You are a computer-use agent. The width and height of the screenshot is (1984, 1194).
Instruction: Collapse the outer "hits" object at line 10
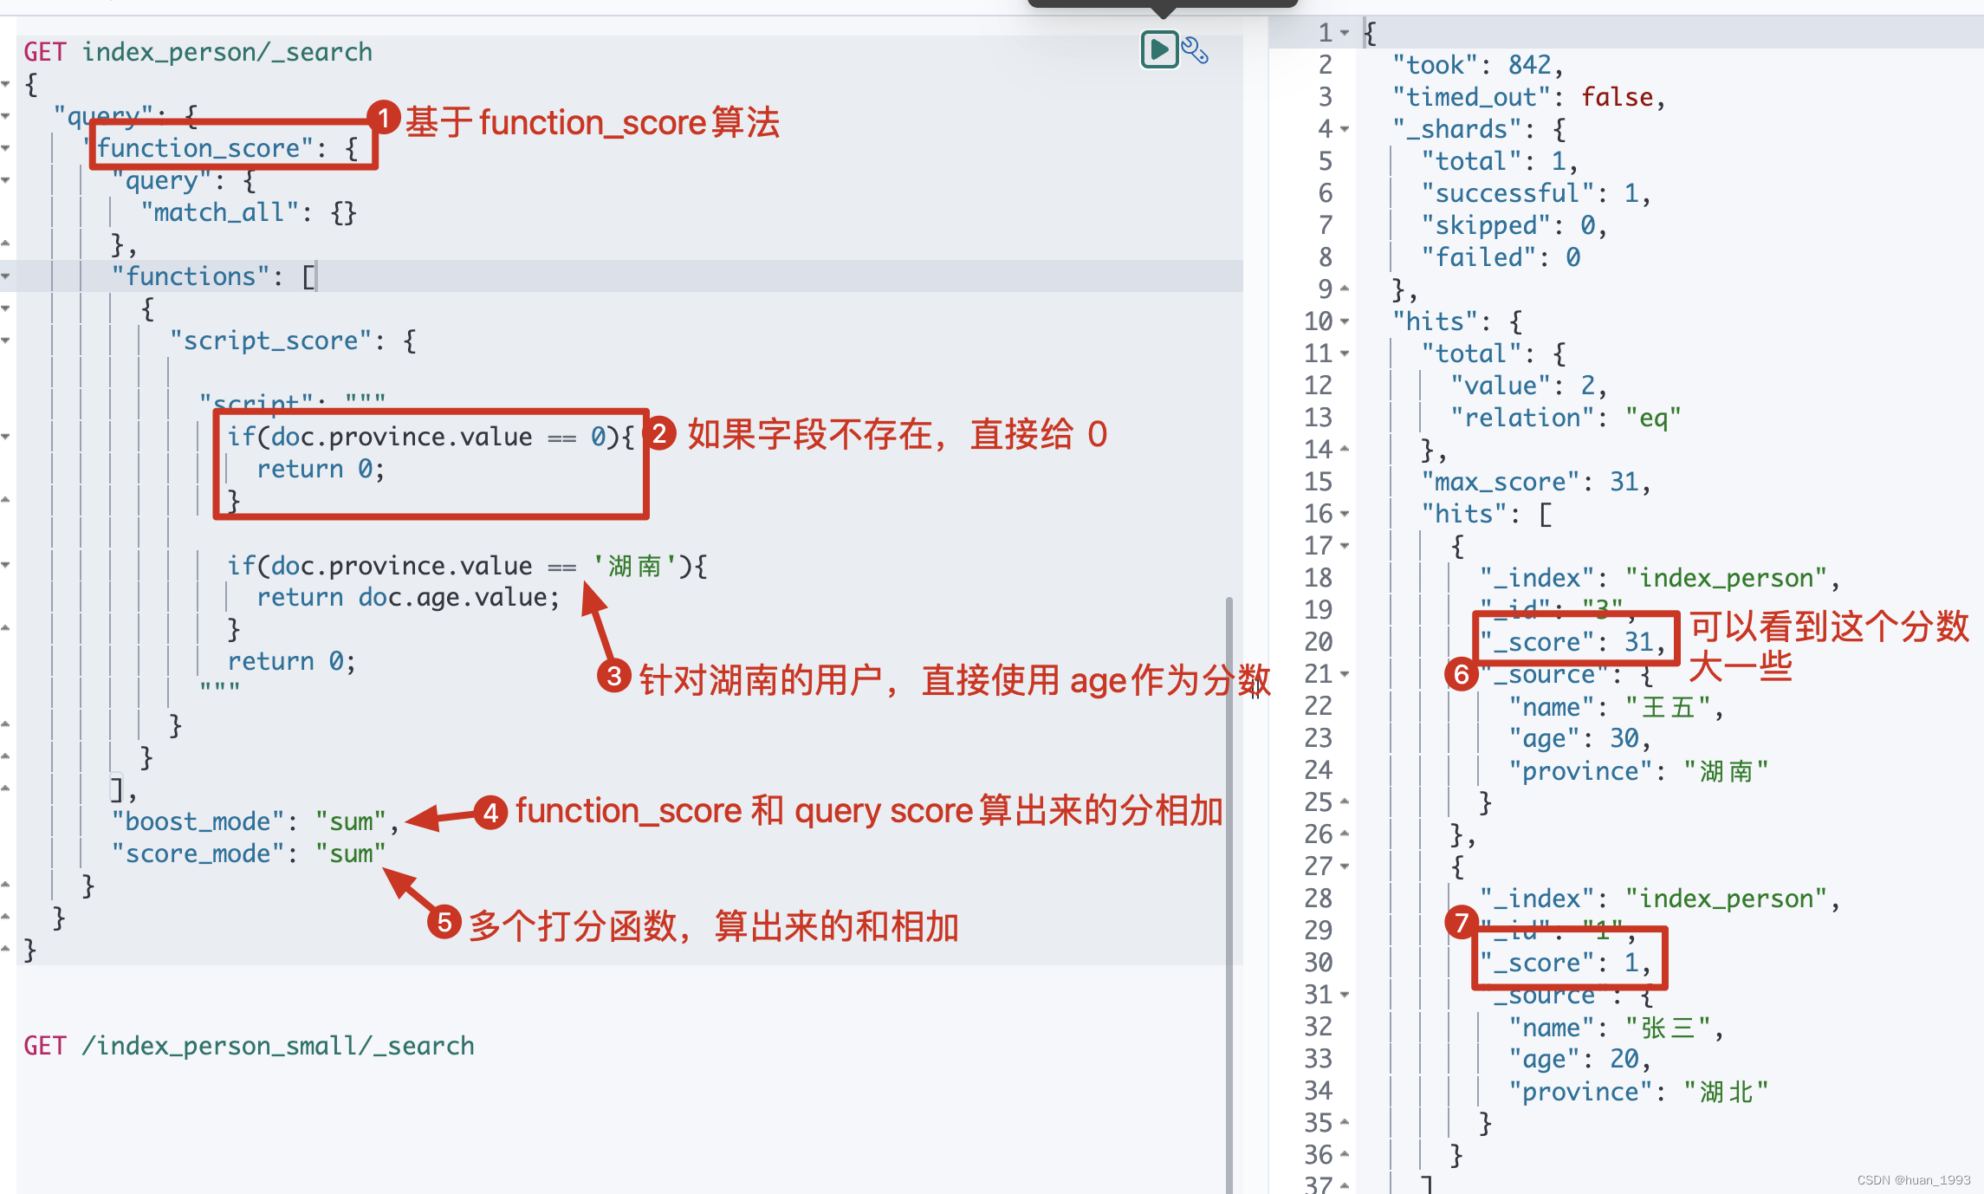[1345, 321]
